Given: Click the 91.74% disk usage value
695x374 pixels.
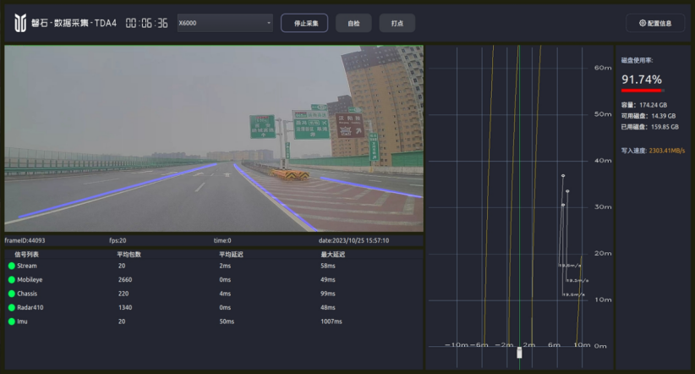Looking at the screenshot, I should pyautogui.click(x=642, y=79).
